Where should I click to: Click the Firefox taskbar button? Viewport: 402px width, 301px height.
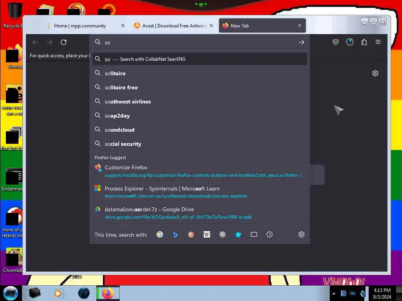pos(108,293)
